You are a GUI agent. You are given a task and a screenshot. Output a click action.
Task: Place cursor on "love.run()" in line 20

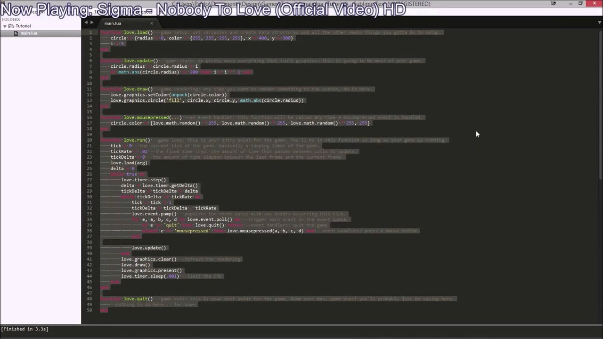(x=137, y=140)
